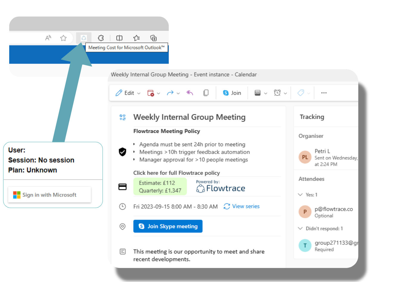Expand the reminder dropdown arrow
This screenshot has height=282, width=398.
[x=285, y=93]
